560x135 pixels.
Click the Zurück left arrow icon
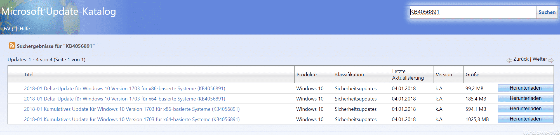coord(509,60)
